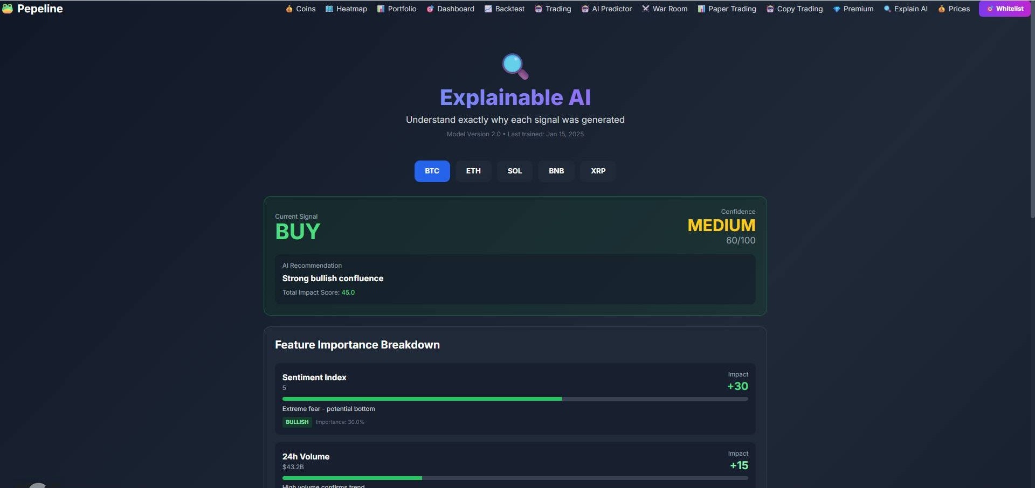Click the Pepeline frog logo icon
This screenshot has height=488, width=1035.
pos(8,9)
